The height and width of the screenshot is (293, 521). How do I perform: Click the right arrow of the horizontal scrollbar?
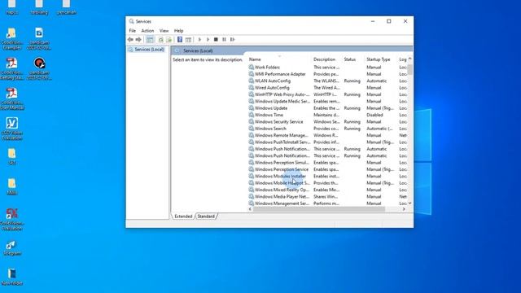click(x=404, y=209)
